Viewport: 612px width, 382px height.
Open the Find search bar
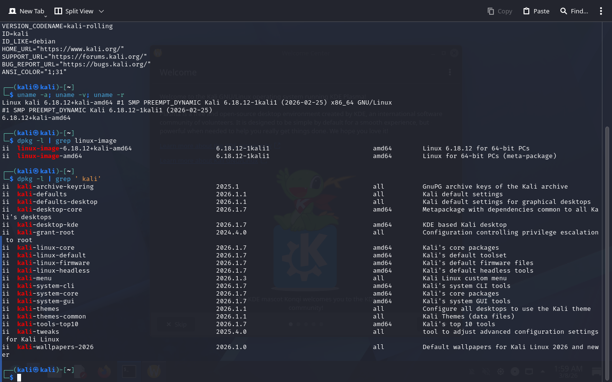pyautogui.click(x=574, y=11)
